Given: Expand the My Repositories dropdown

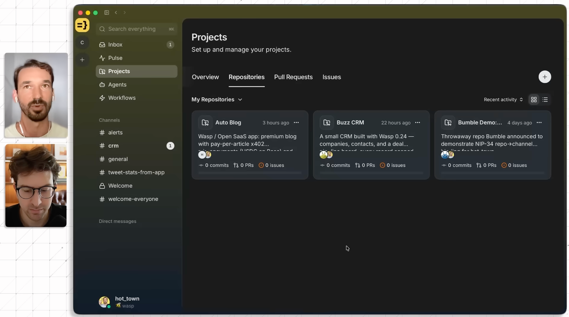Looking at the screenshot, I should [x=217, y=100].
